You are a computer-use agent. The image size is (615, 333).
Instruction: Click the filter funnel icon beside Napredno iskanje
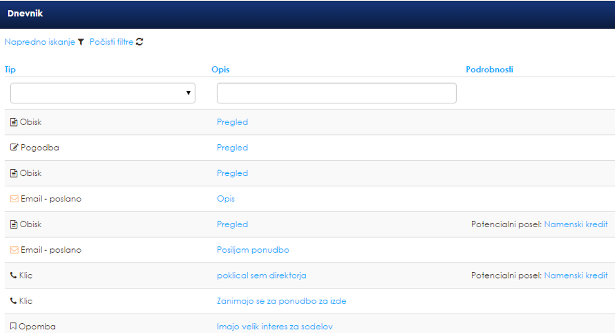pos(81,42)
